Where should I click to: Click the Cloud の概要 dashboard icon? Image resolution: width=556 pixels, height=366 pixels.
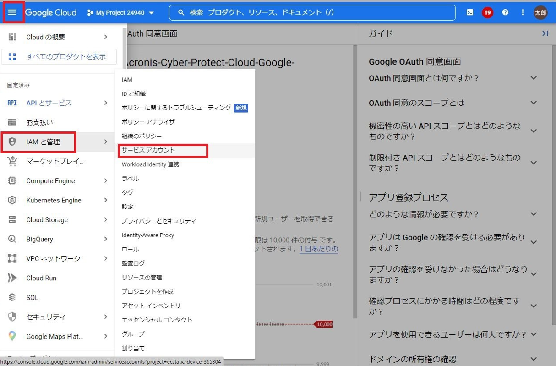tap(12, 37)
